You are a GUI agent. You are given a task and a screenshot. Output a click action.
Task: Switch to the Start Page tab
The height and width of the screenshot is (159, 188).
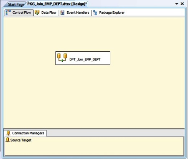(16, 5)
